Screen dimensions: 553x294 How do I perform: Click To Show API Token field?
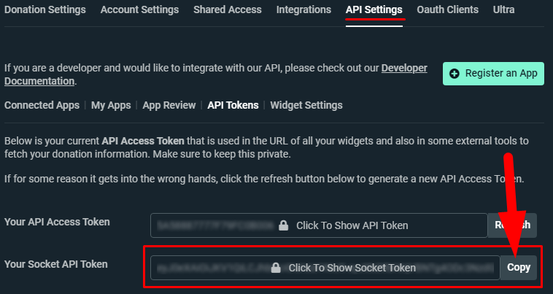coord(319,225)
